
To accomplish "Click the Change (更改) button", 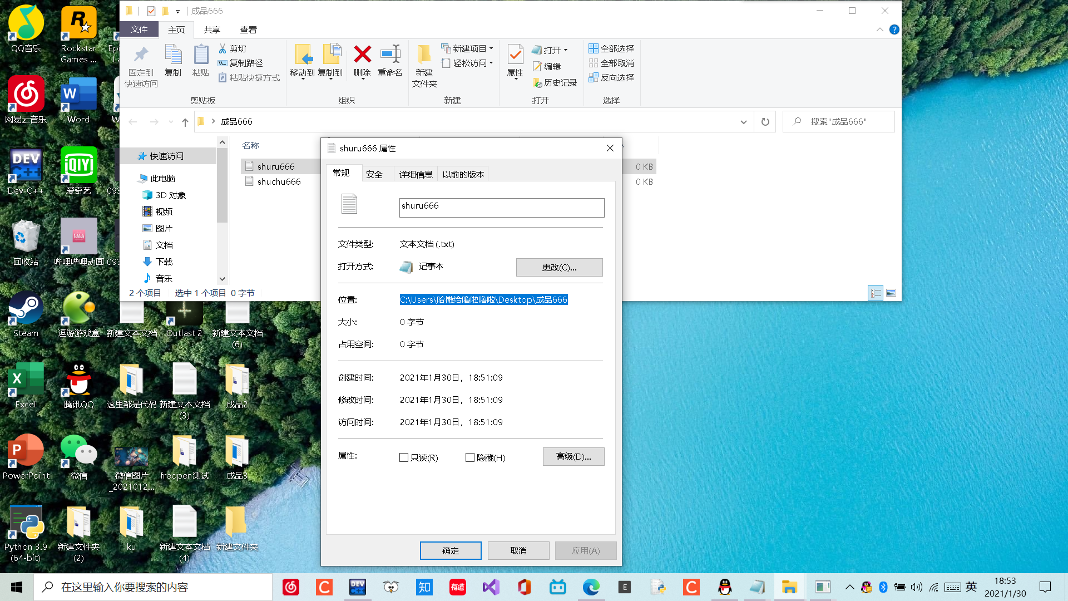I will pos(559,267).
